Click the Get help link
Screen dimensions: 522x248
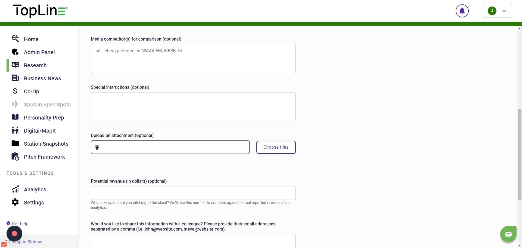[x=20, y=223]
